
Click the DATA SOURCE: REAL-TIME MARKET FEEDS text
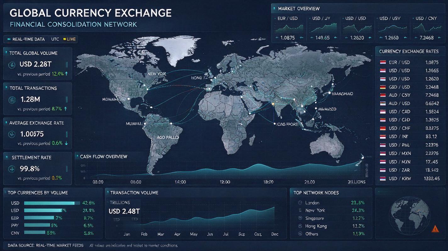[46, 245]
